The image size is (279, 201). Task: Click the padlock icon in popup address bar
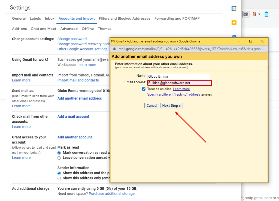click(x=114, y=49)
